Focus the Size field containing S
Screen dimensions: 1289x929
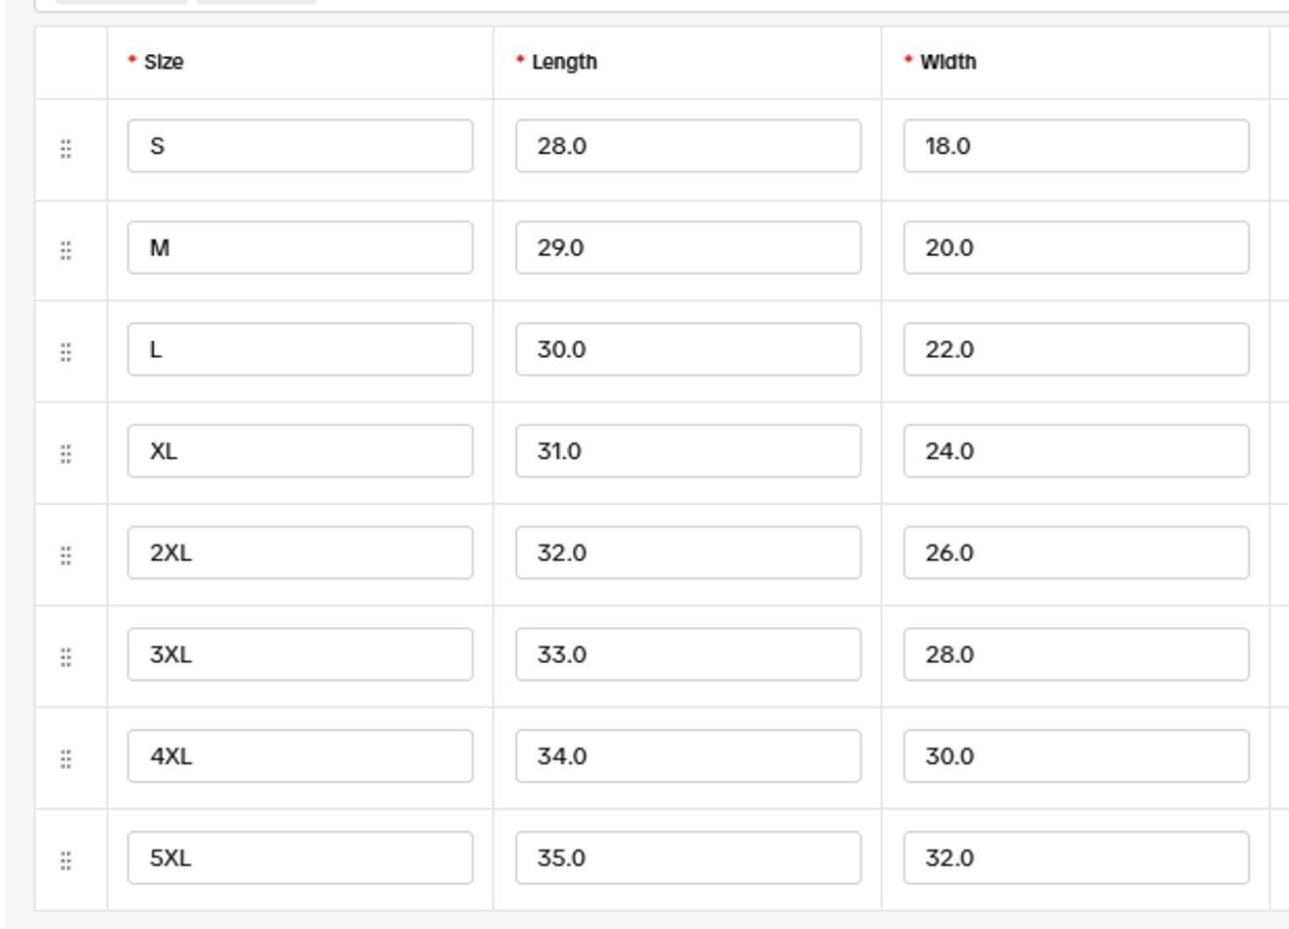300,146
